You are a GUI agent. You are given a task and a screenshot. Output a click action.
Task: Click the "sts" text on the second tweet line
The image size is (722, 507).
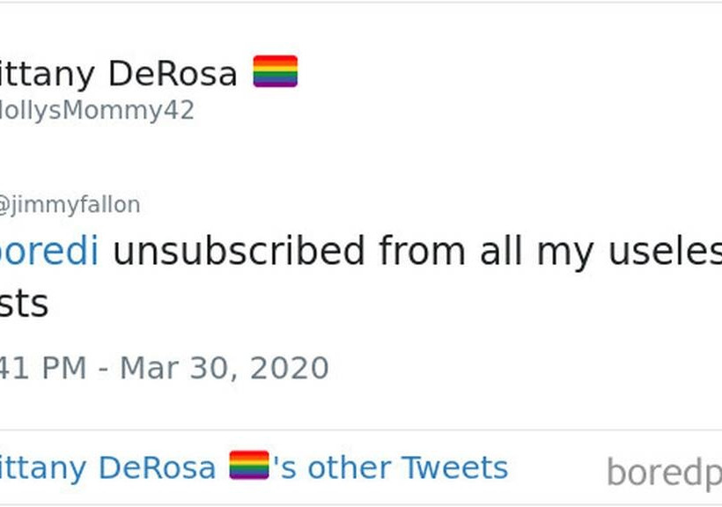tap(24, 304)
